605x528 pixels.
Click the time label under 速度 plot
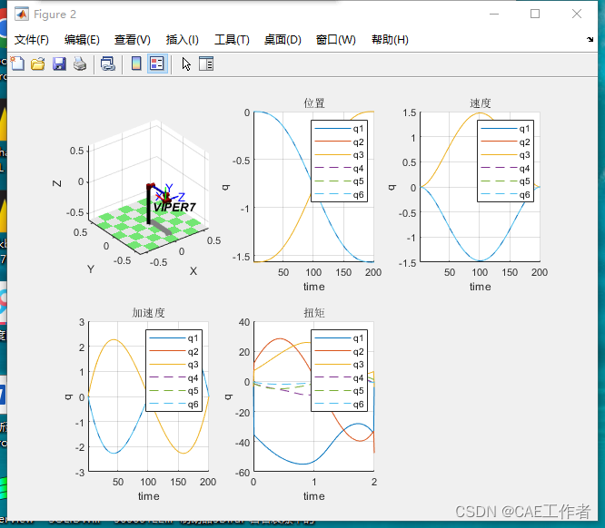click(480, 287)
